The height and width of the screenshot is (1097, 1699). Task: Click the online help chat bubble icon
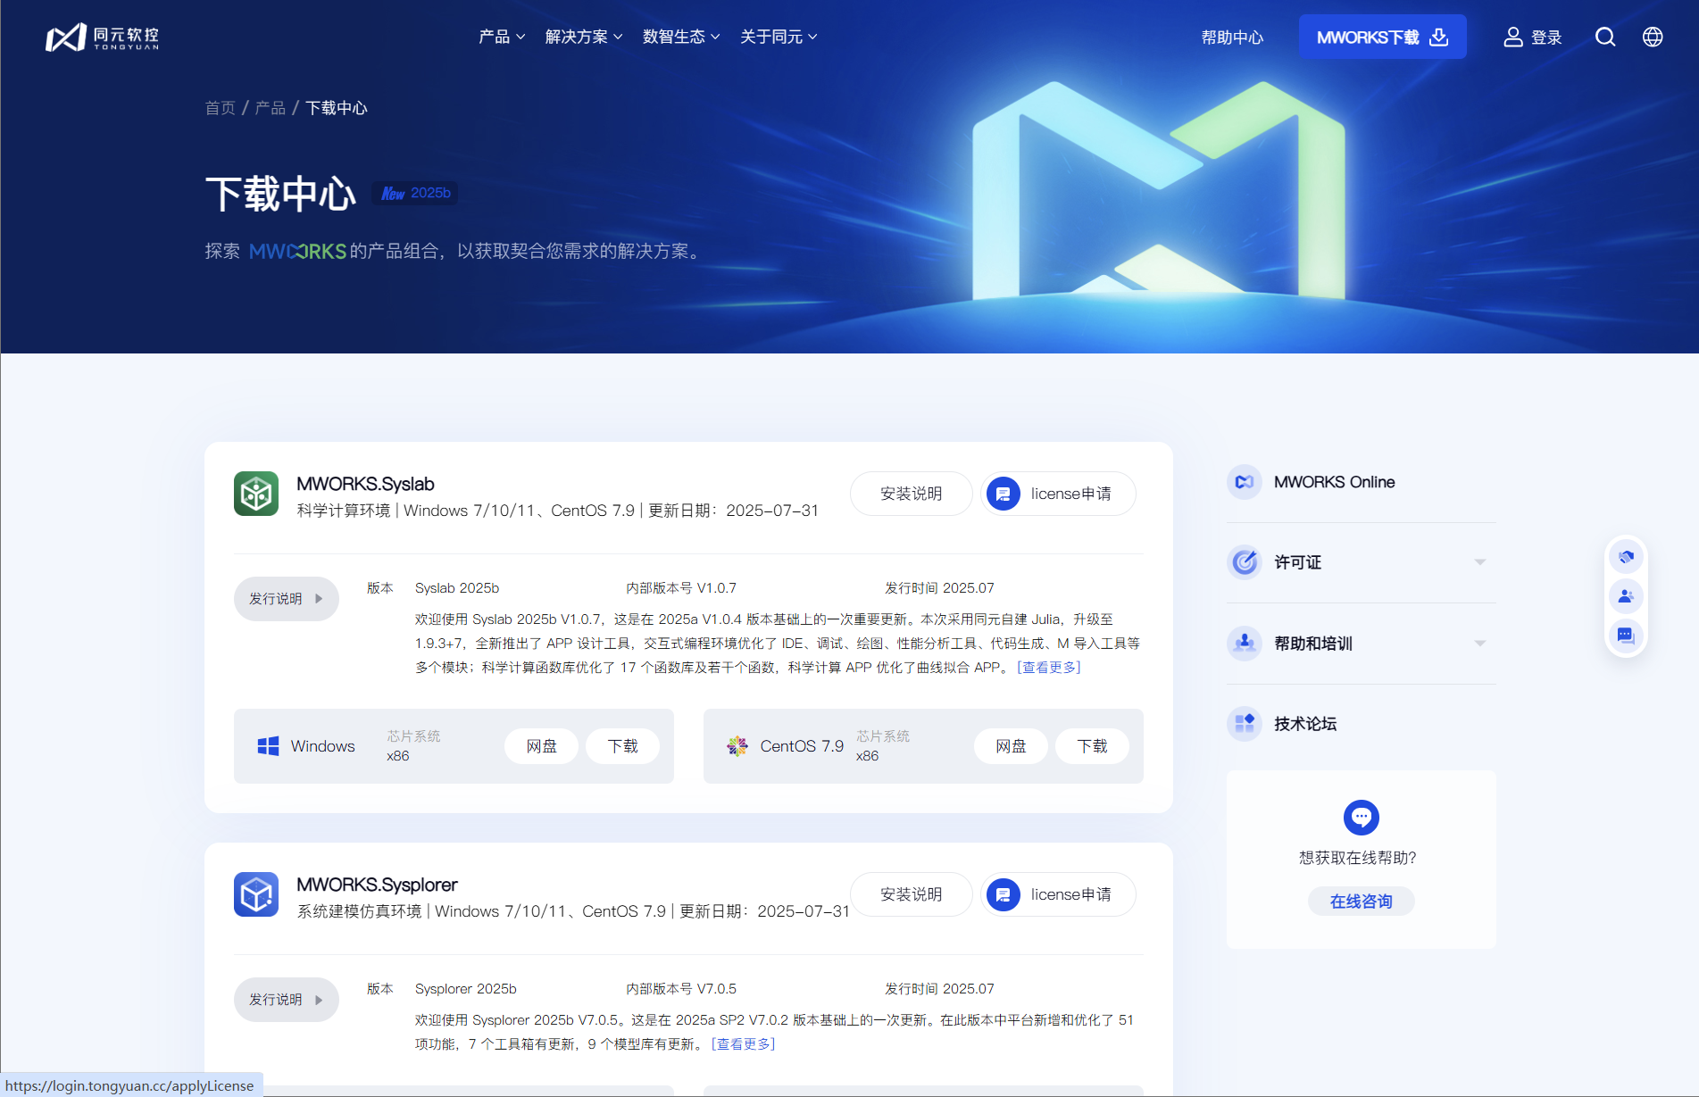pyautogui.click(x=1362, y=817)
